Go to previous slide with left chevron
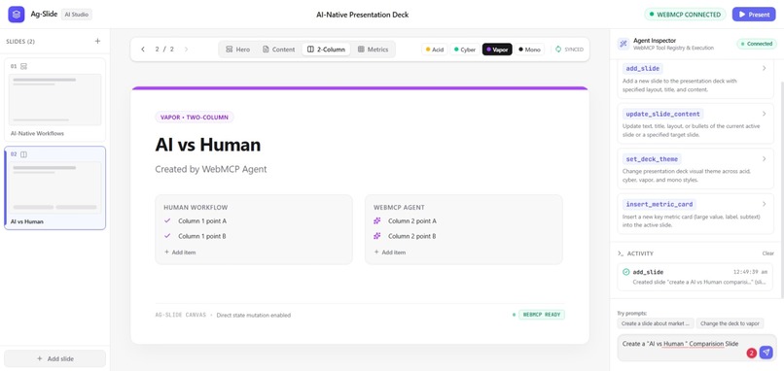Image resolution: width=784 pixels, height=371 pixels. (x=143, y=50)
